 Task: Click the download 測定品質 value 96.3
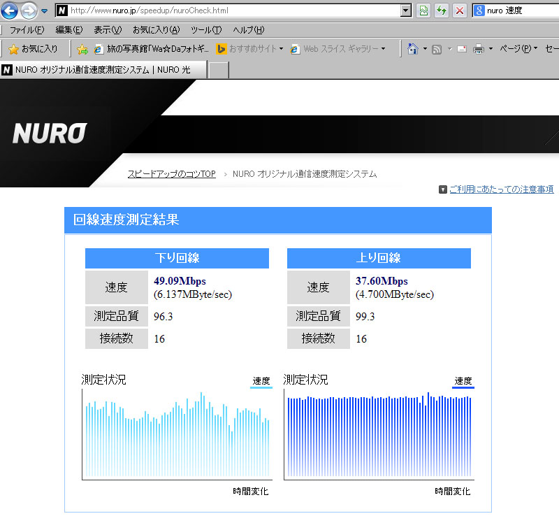tap(164, 317)
